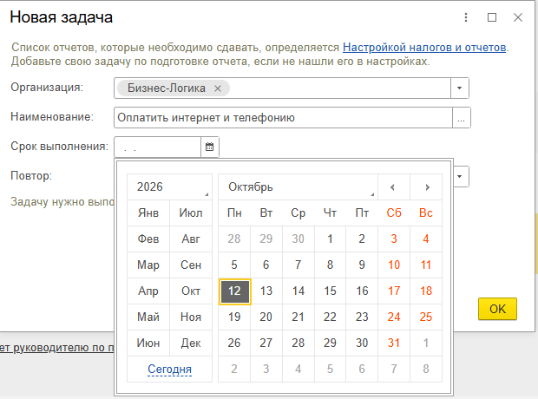
Task: Pick date 7 in October
Action: (299, 265)
